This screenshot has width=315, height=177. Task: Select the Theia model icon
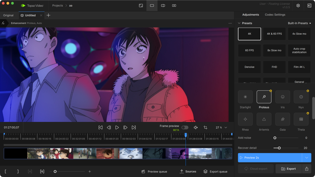click(301, 119)
